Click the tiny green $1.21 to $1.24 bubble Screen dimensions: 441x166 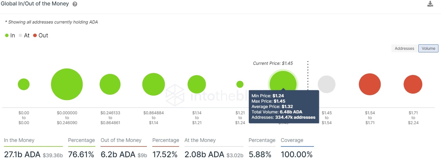pos(240,84)
